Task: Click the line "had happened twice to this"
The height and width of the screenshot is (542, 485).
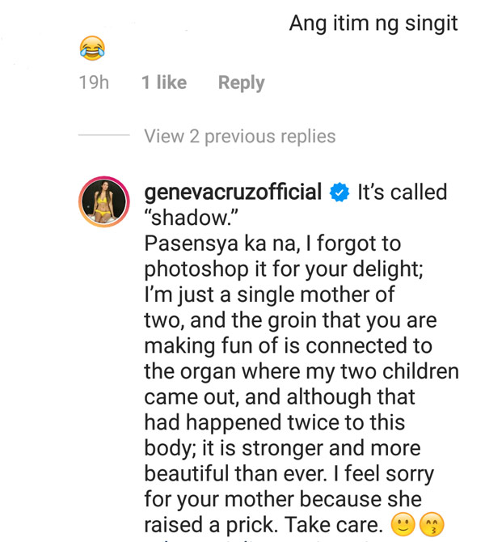Action: [275, 423]
